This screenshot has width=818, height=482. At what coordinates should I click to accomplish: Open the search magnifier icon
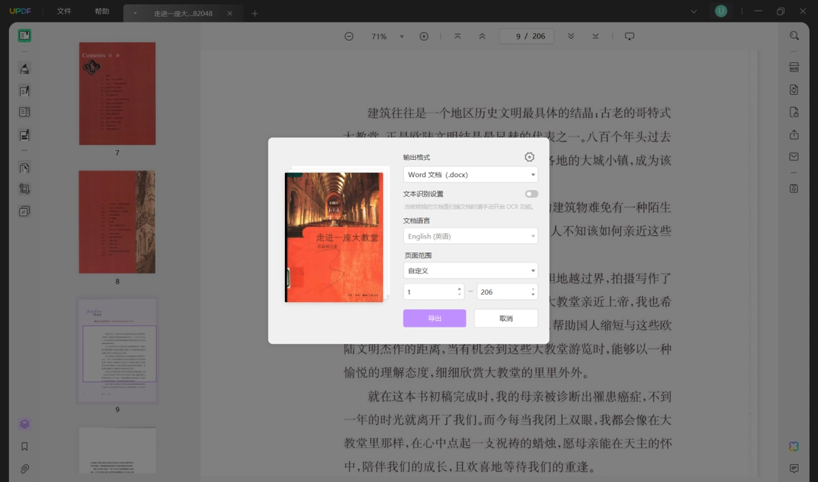(794, 35)
